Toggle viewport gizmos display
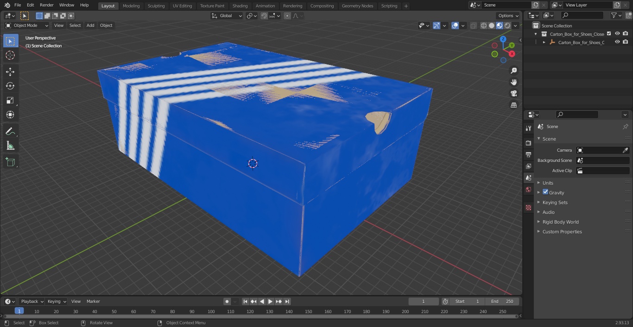The width and height of the screenshot is (633, 327). point(437,26)
